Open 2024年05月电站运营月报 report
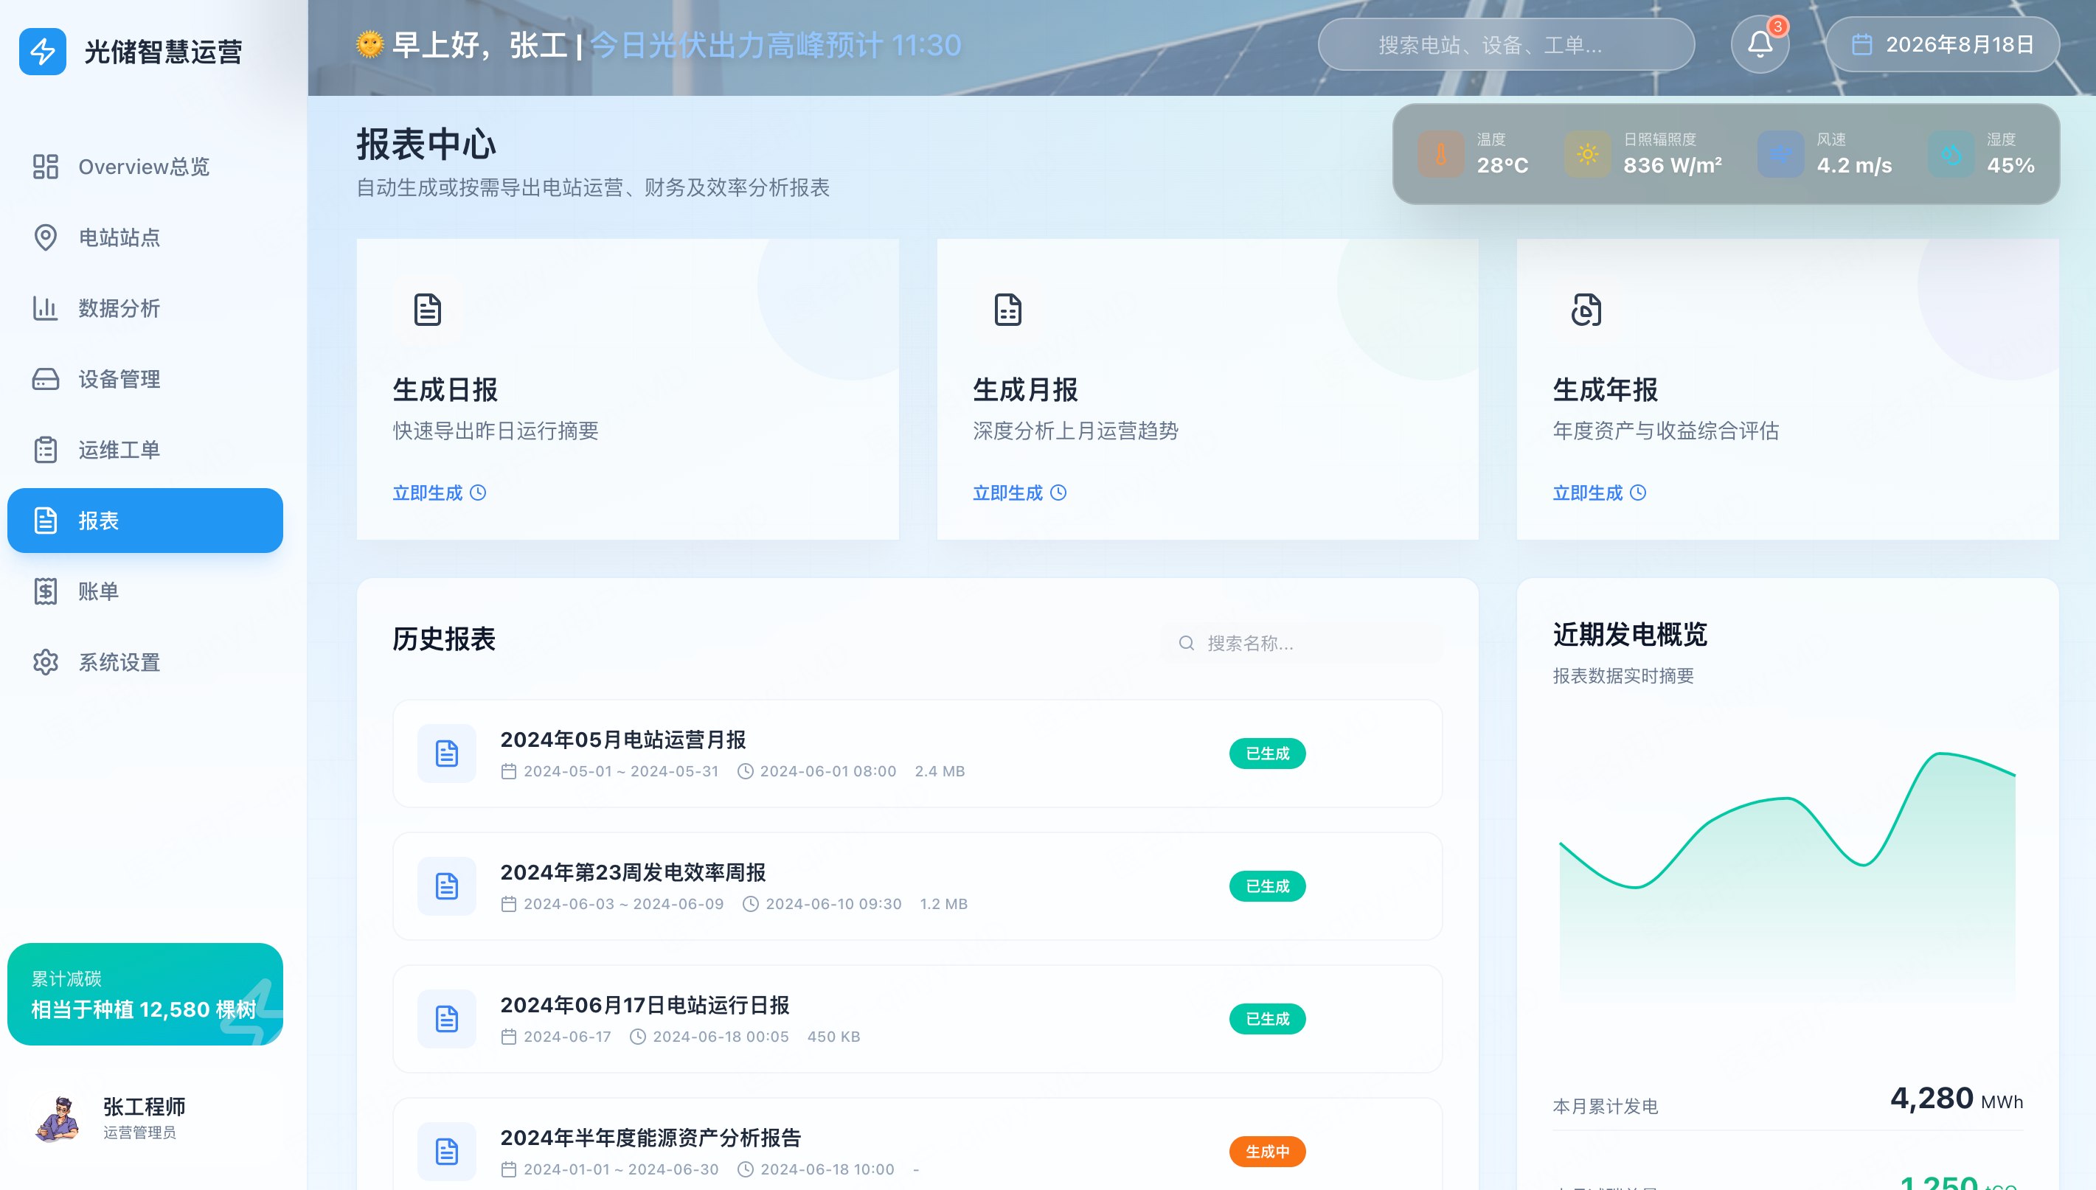 coord(917,754)
